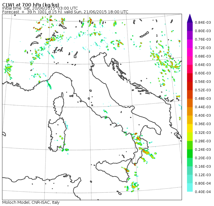Click the 0.48E-03 colorbar label
Viewport: 214px width, 206px height.
click(x=203, y=99)
